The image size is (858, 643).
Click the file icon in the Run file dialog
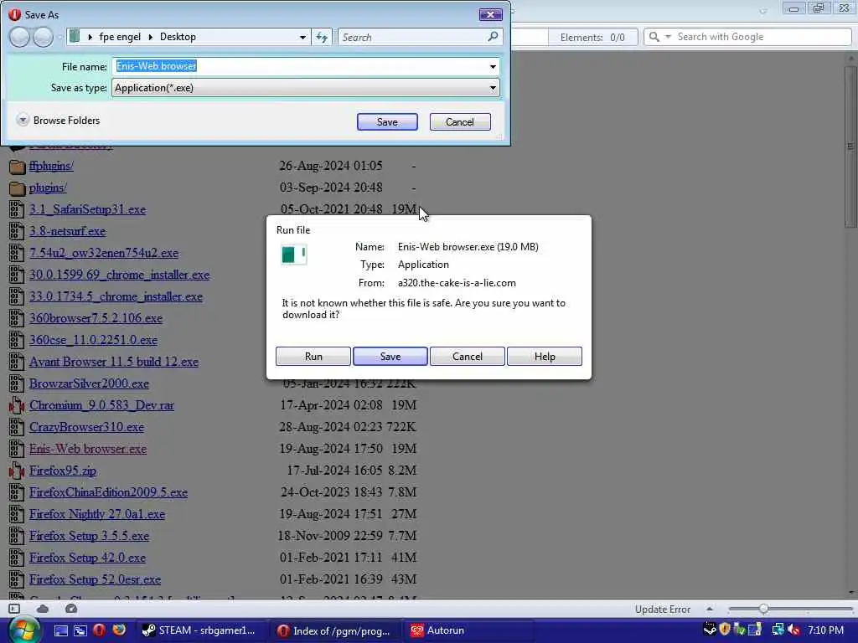tap(294, 255)
